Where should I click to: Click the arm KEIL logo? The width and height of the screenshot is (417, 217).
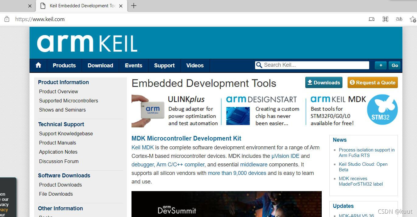pyautogui.click(x=87, y=43)
